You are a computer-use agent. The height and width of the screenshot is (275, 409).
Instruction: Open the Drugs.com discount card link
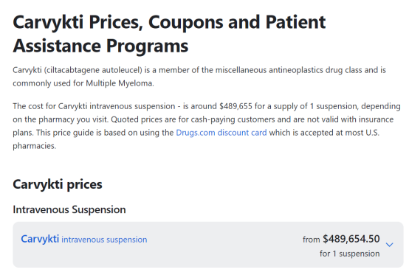(x=221, y=133)
